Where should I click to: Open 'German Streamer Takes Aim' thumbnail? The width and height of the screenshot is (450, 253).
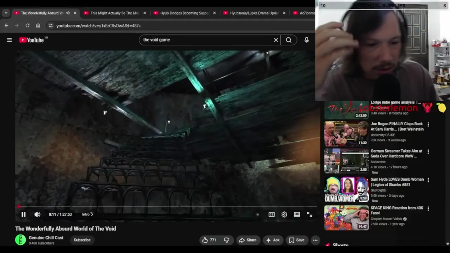[346, 161]
